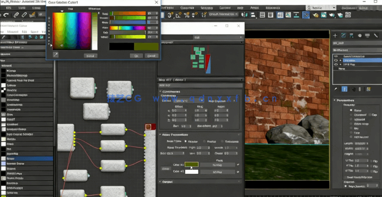
Task: Open the Motion panel circle icon
Action: point(360,35)
